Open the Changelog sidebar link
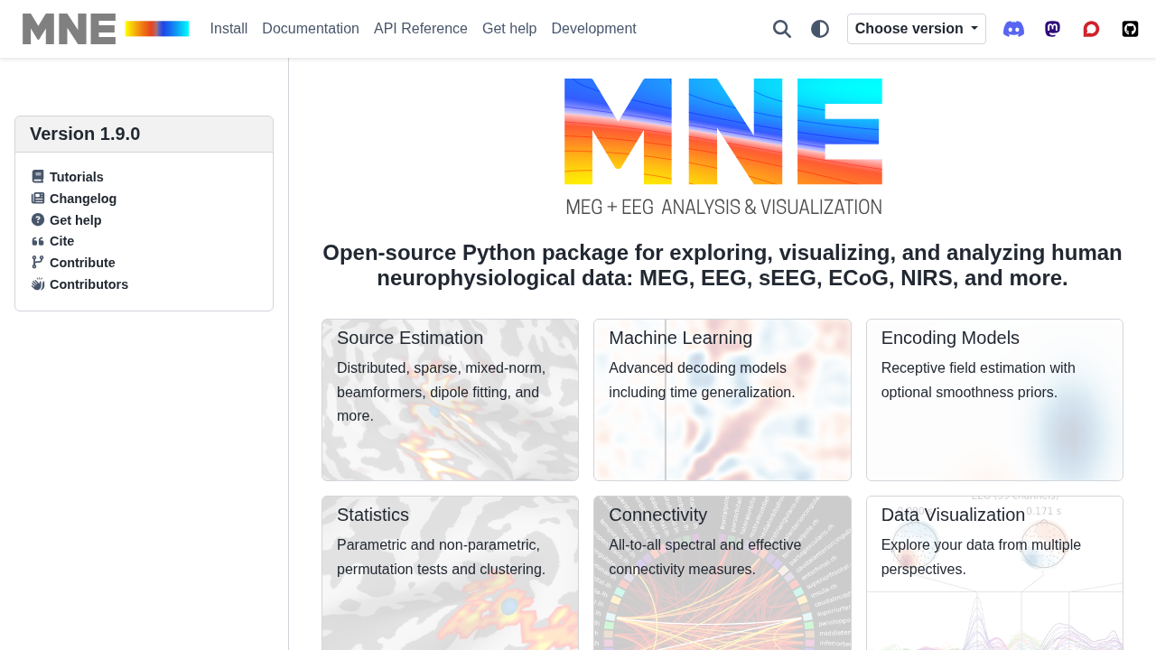Viewport: 1156px width, 650px height. [x=82, y=199]
